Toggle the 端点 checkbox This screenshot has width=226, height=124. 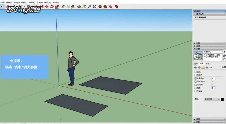(x=196, y=88)
